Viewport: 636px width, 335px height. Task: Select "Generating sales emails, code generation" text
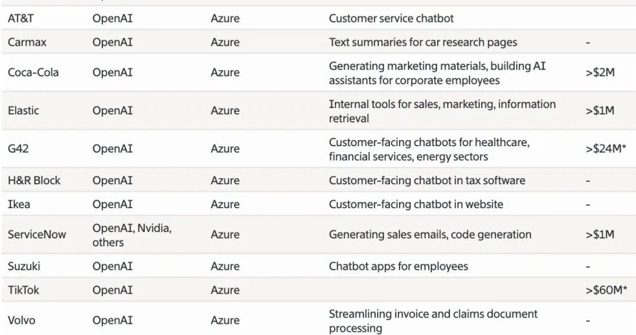point(430,235)
